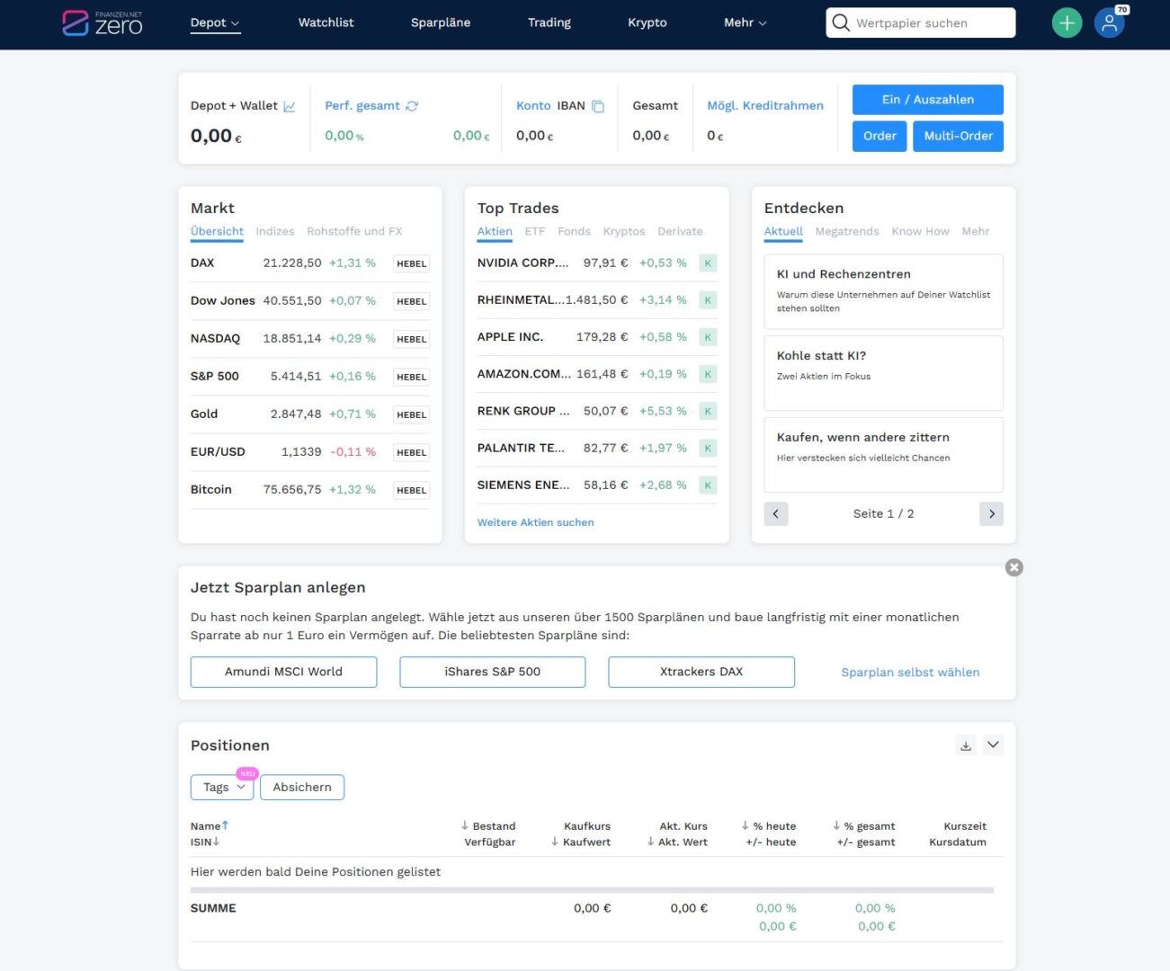This screenshot has width=1170, height=971.
Task: Click the K badge for Amazon.com
Action: pos(709,374)
